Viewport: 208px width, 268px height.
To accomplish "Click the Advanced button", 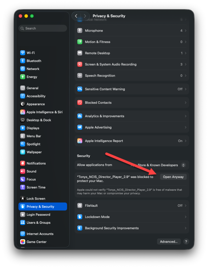I will (x=169, y=242).
